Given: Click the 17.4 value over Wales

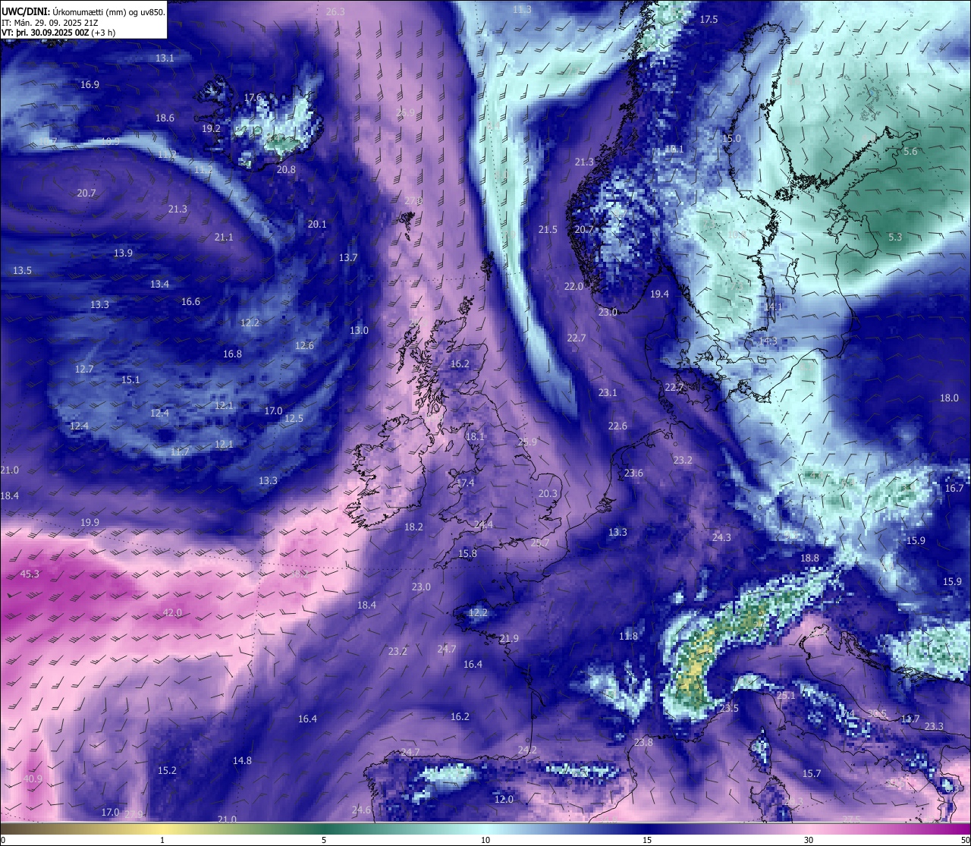Looking at the screenshot, I should tap(465, 483).
